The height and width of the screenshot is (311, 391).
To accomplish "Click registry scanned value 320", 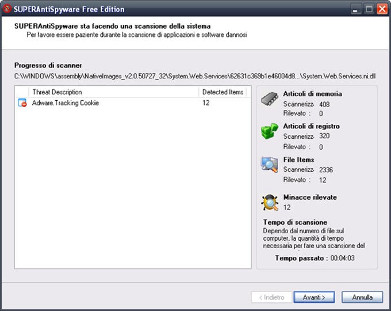I will tap(324, 136).
